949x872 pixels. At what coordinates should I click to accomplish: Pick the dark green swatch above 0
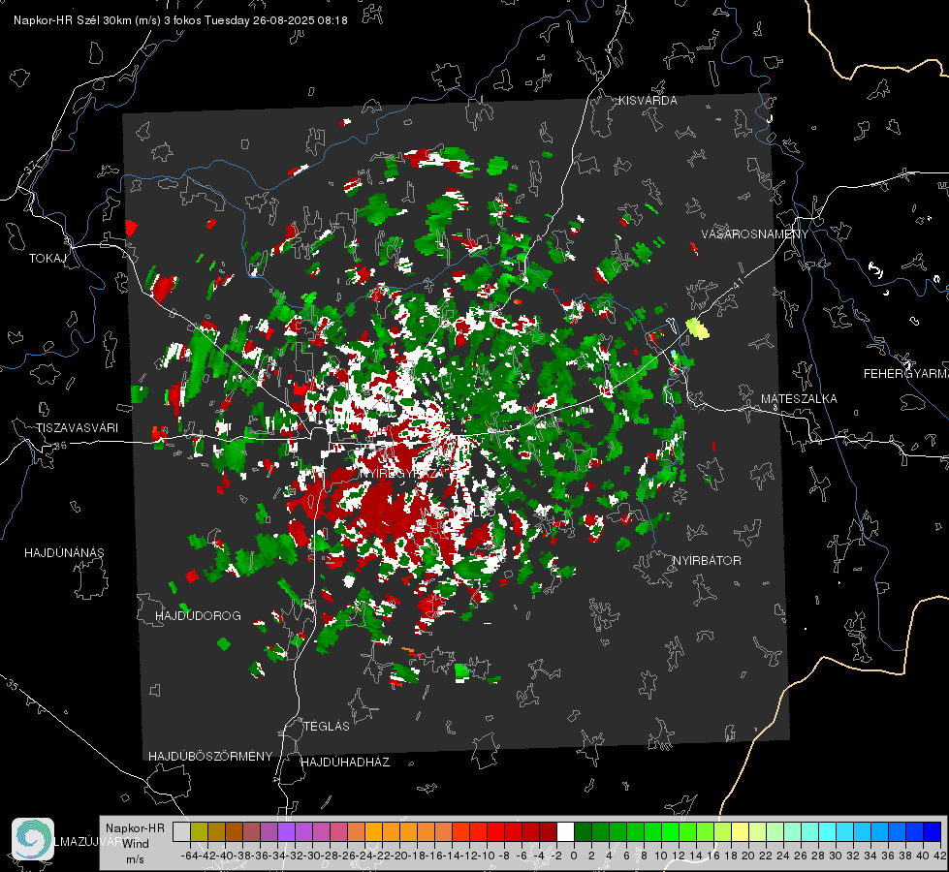[x=583, y=831]
